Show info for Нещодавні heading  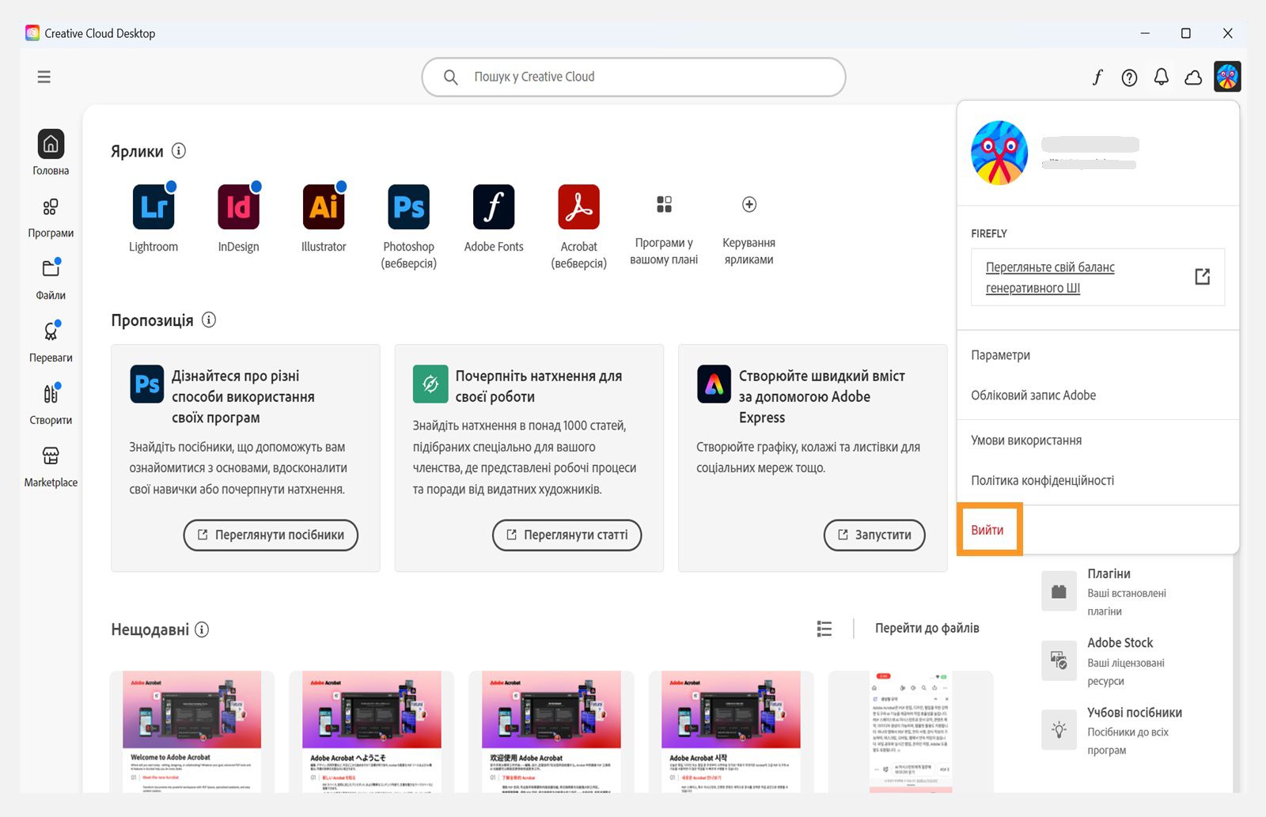[202, 630]
